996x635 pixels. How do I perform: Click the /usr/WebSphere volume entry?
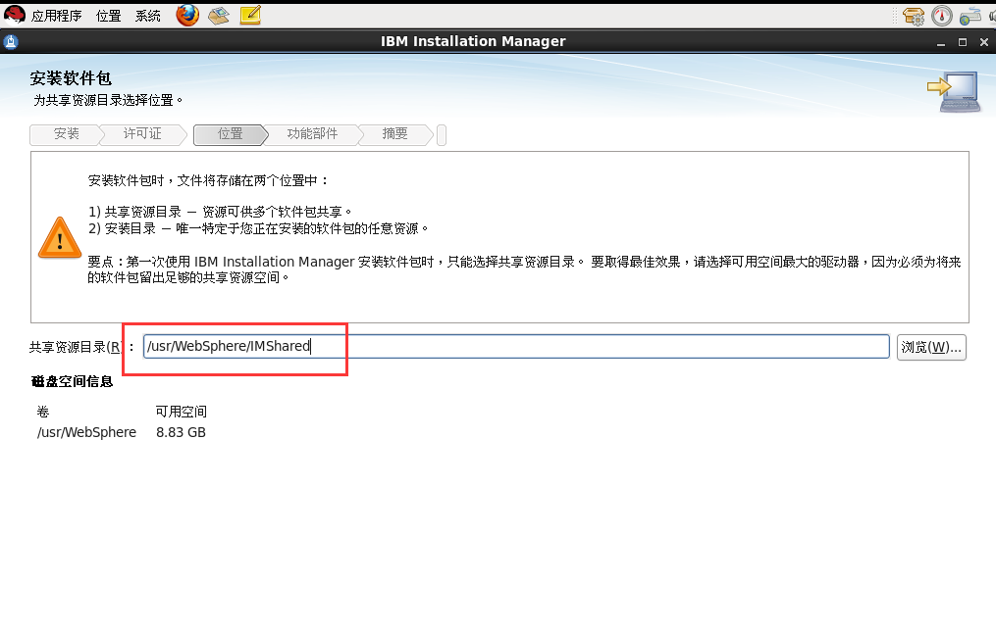tap(86, 432)
